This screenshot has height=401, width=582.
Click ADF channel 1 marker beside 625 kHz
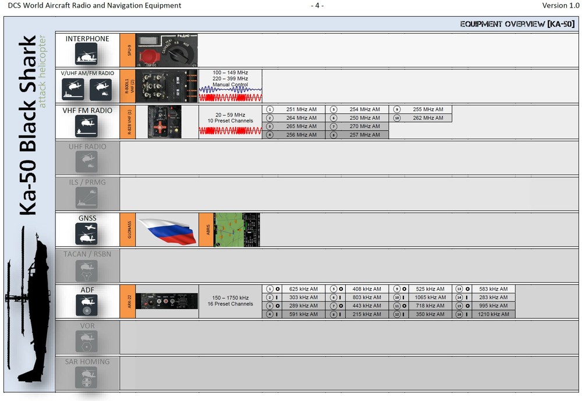270,289
